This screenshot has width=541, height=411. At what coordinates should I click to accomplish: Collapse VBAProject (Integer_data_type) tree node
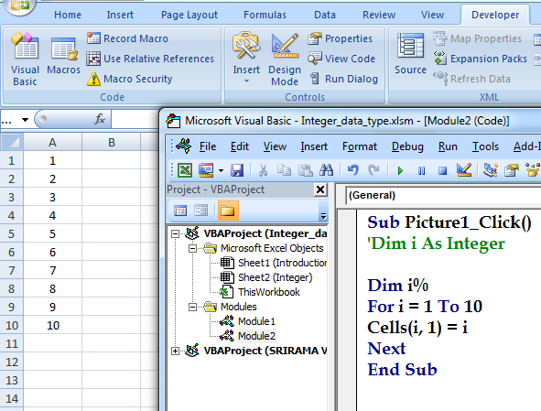click(x=175, y=234)
